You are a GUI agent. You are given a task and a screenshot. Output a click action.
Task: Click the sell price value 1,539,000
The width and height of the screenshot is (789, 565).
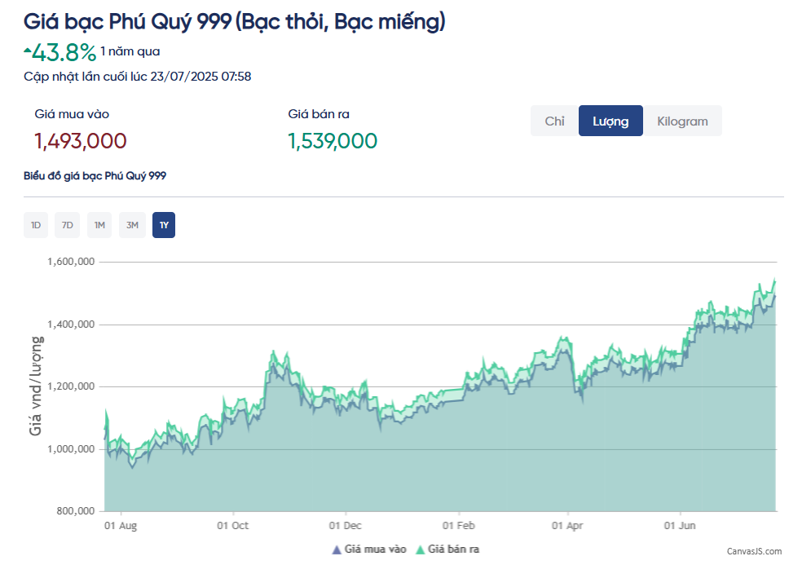coord(333,141)
